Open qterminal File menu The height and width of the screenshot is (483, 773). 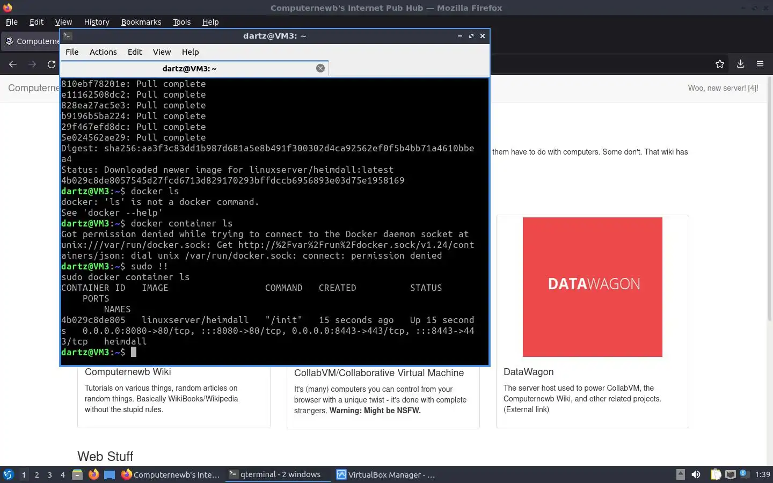72,52
